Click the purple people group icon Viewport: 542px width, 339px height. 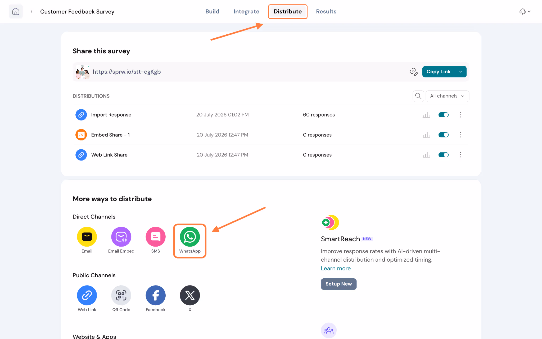329,330
